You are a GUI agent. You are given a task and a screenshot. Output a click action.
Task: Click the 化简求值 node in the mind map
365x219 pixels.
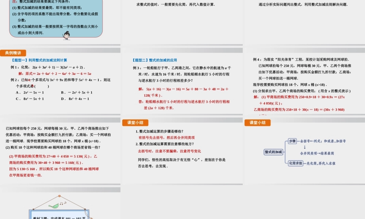295,163
